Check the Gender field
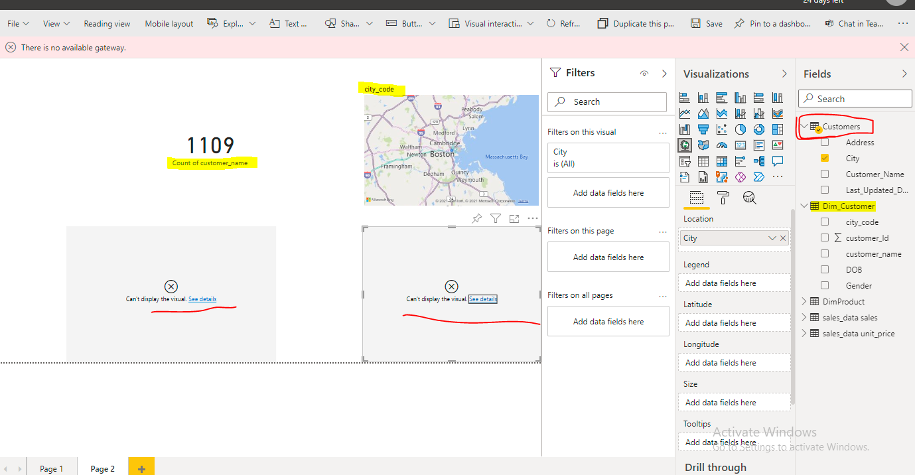This screenshot has width=915, height=475. (x=825, y=286)
